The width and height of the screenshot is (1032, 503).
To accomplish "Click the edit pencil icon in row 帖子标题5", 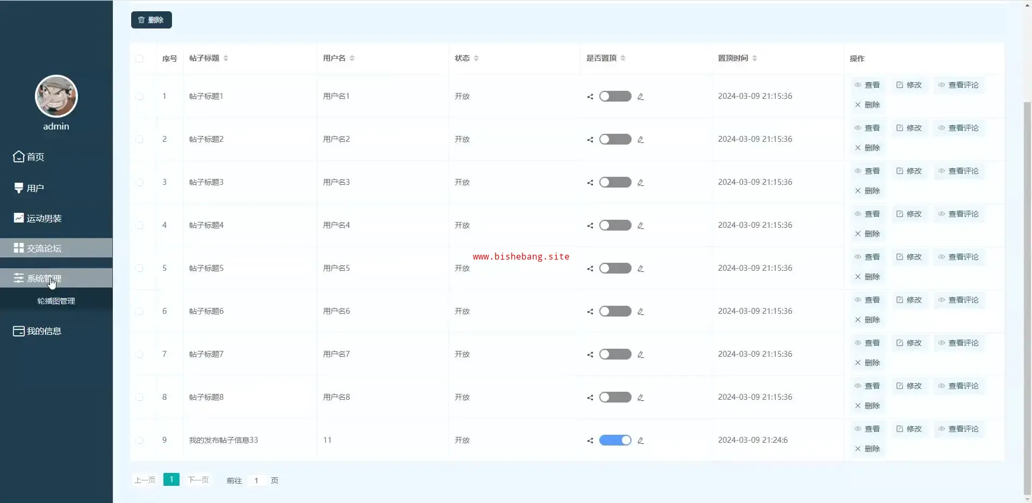I will pyautogui.click(x=641, y=269).
